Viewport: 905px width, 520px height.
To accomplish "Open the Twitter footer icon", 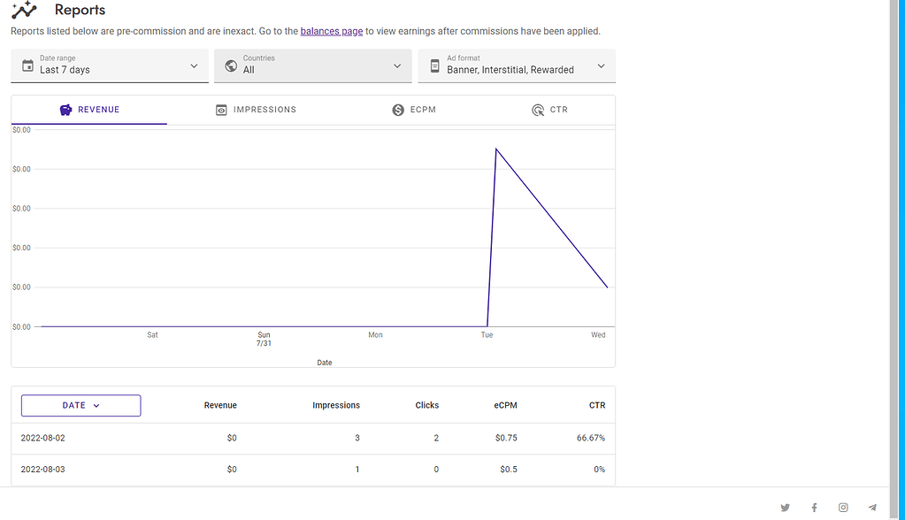I will click(785, 508).
